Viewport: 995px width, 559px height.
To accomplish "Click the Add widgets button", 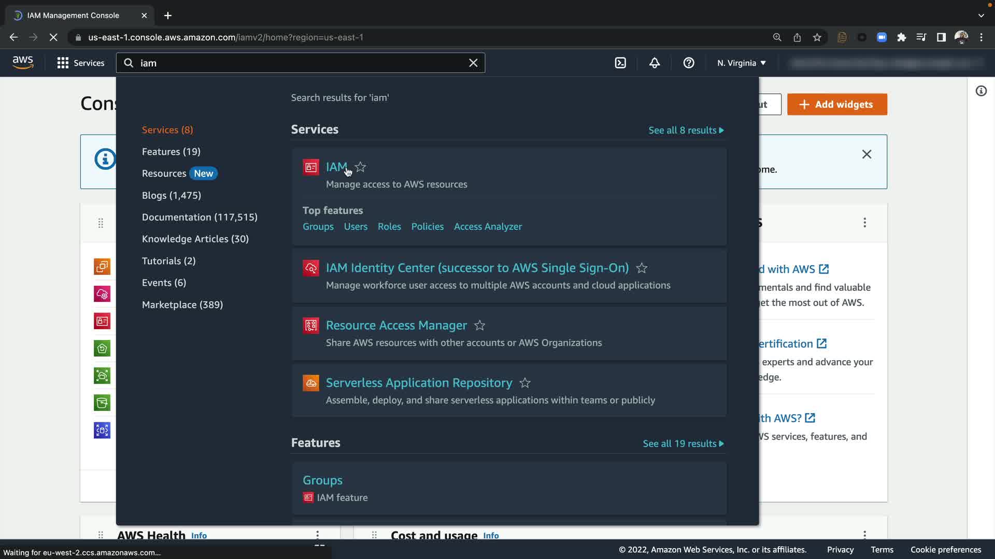I will (836, 105).
